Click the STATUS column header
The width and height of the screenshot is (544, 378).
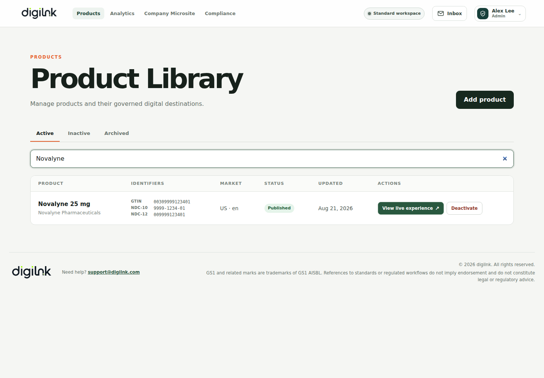point(274,184)
